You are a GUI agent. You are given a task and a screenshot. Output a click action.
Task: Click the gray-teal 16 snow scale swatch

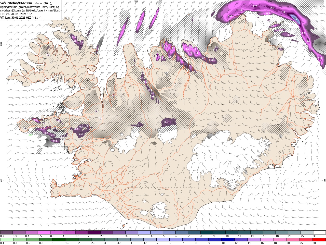coord(269,232)
